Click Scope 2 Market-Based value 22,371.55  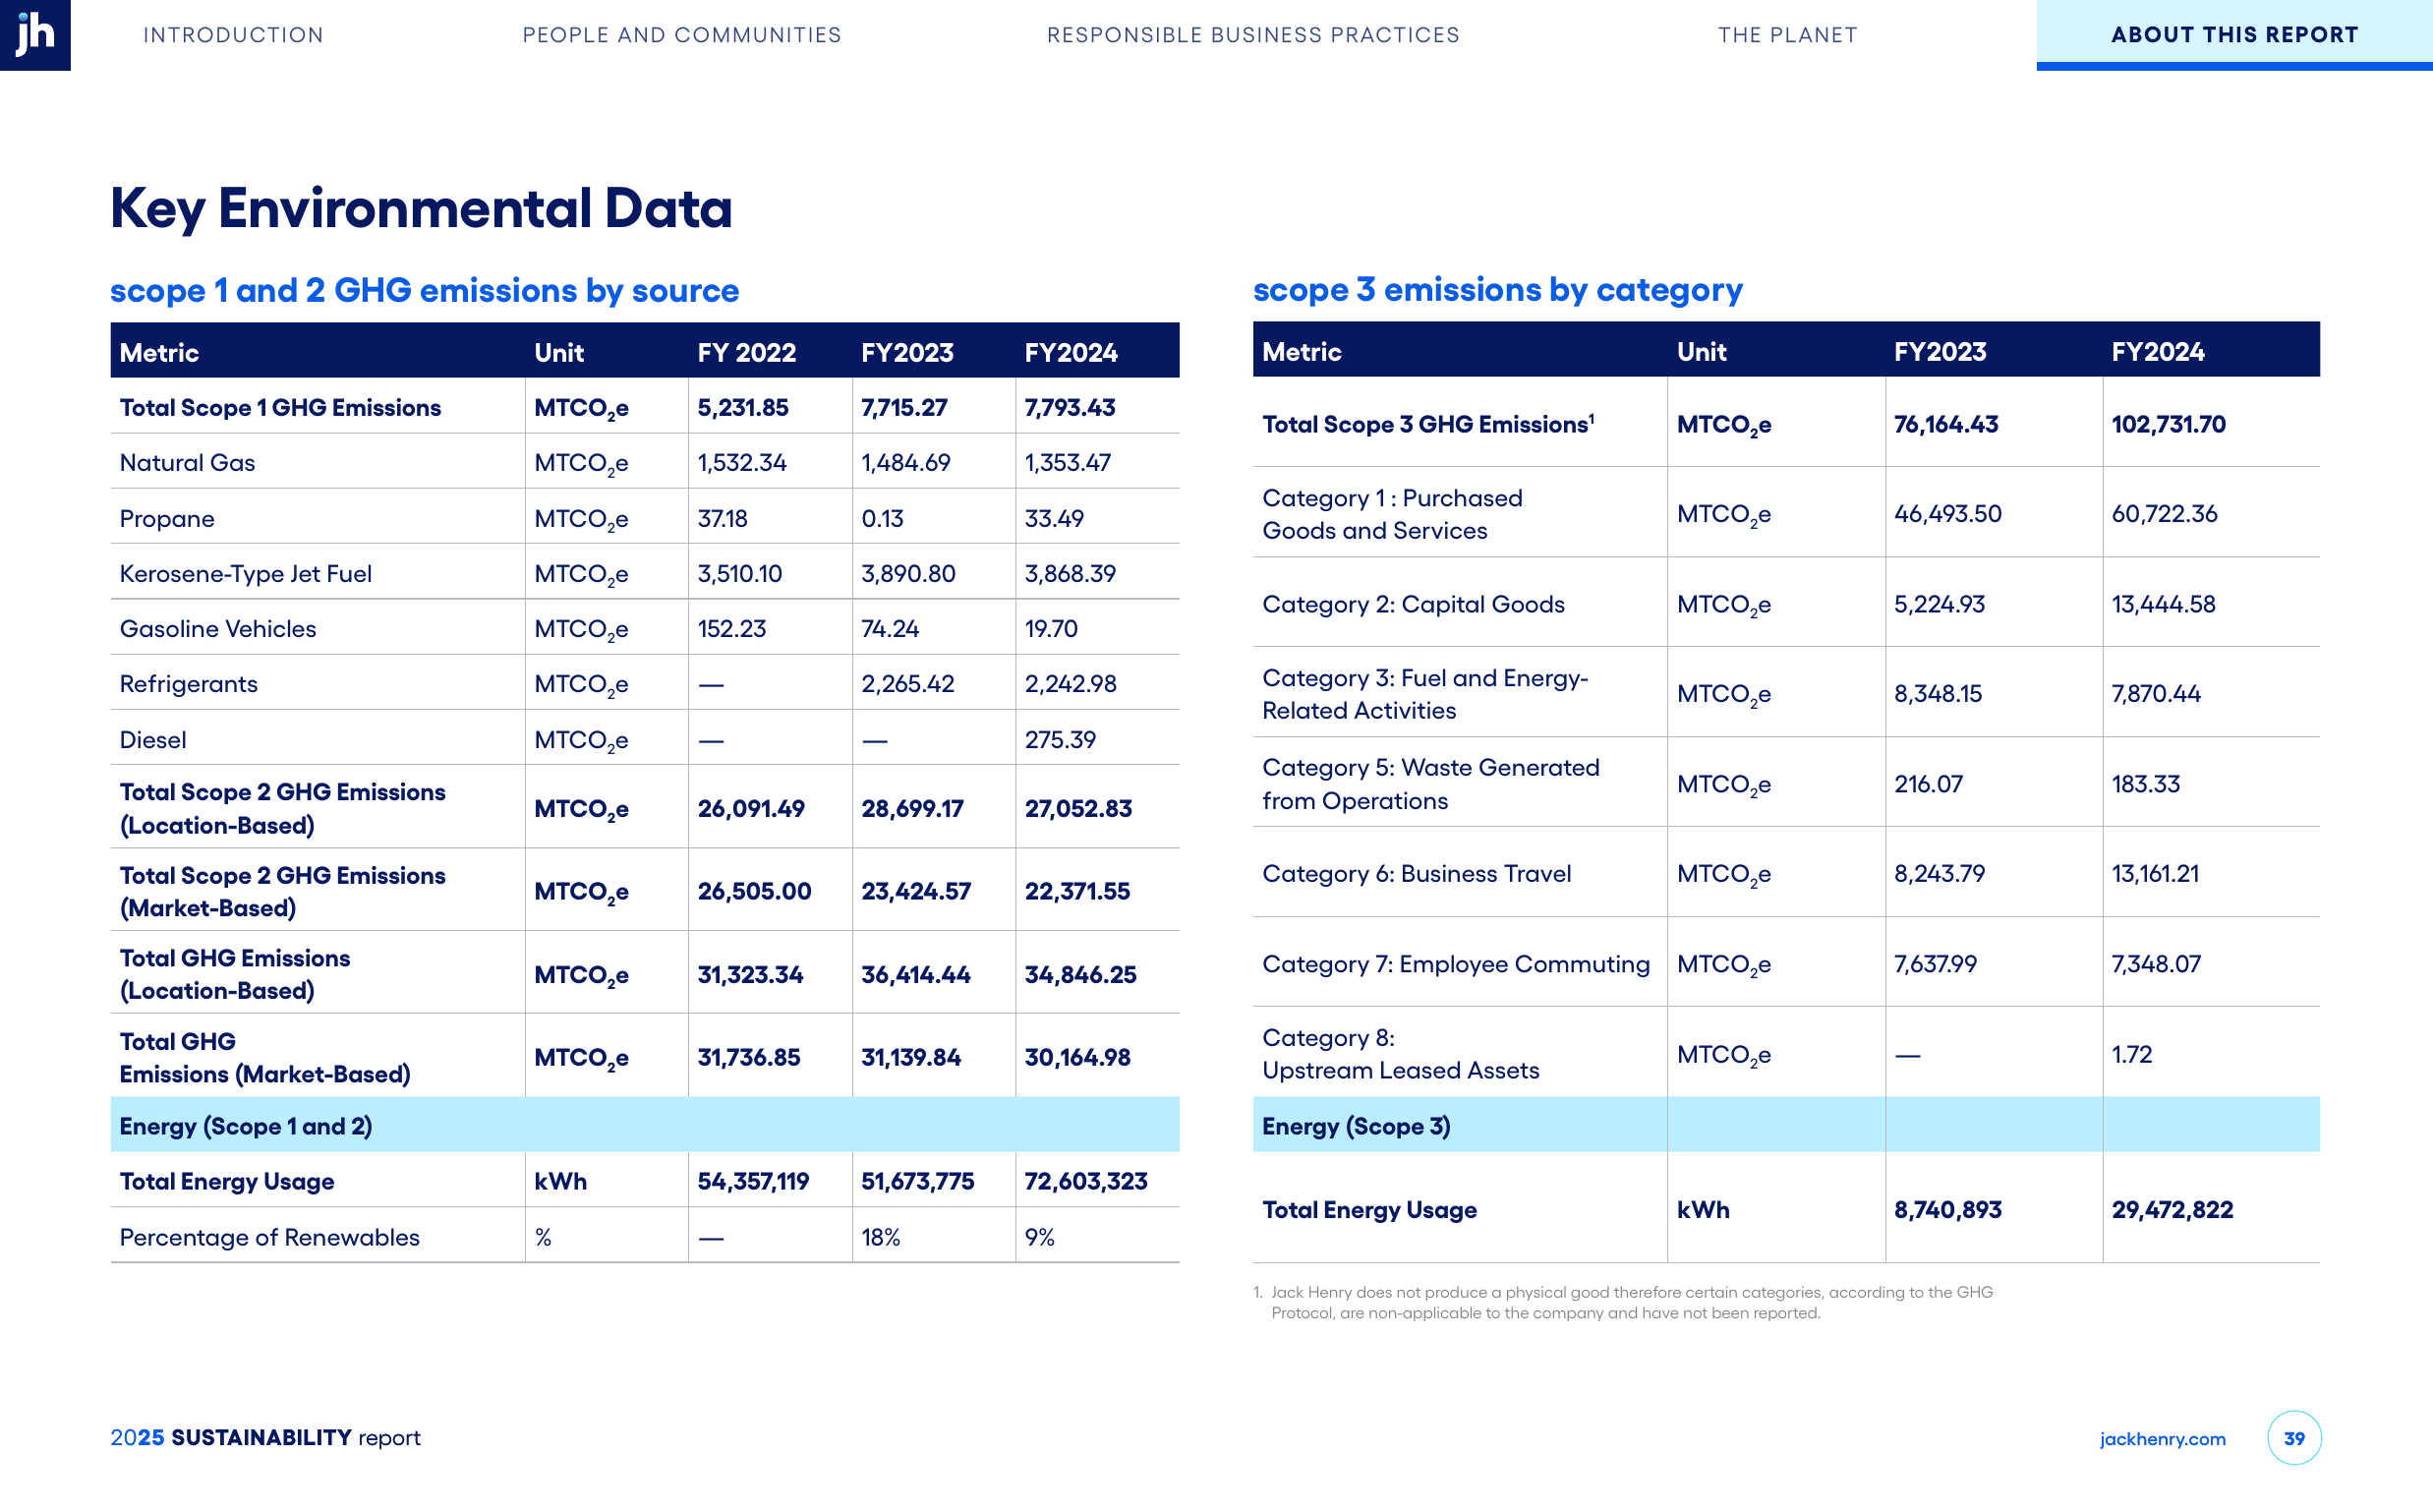pos(1077,891)
